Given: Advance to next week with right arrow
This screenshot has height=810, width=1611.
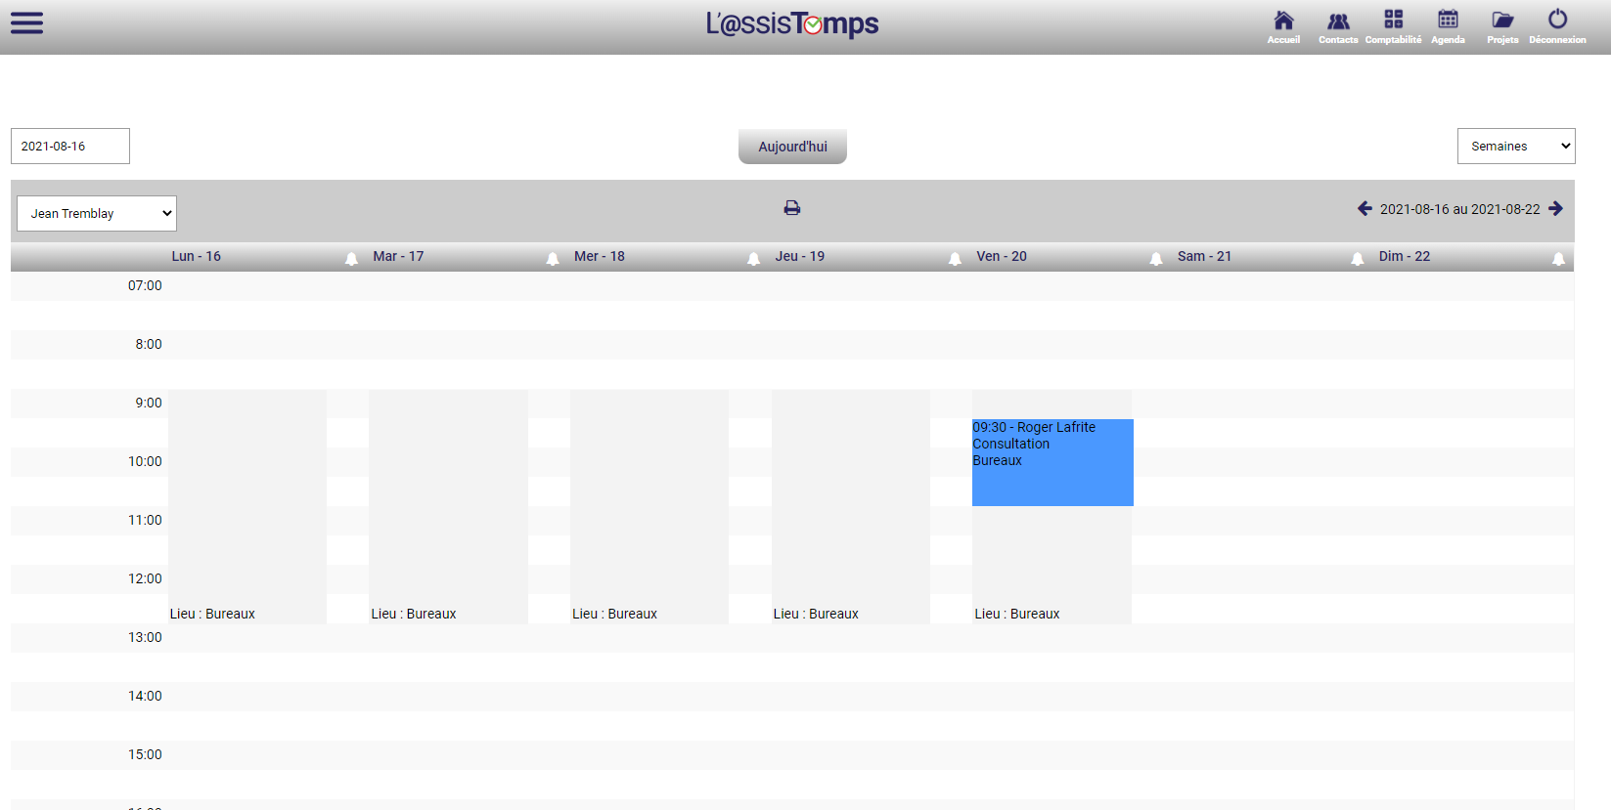Looking at the screenshot, I should pyautogui.click(x=1555, y=209).
